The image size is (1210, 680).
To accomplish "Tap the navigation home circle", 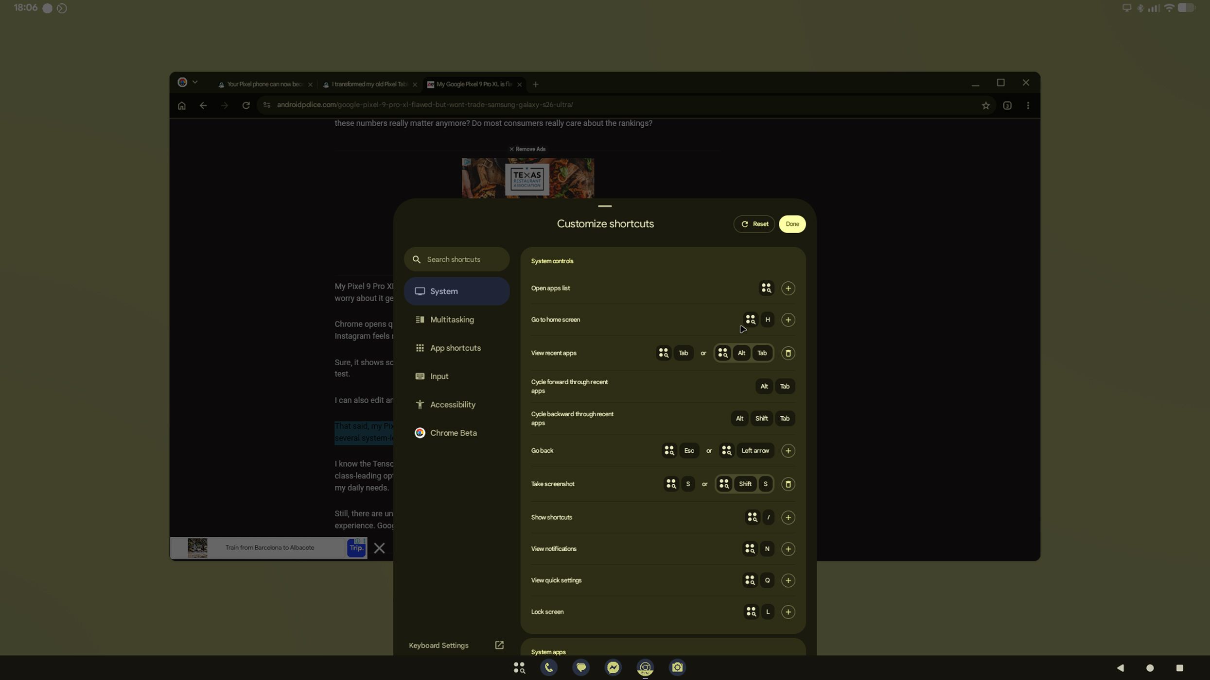I will pyautogui.click(x=1149, y=668).
